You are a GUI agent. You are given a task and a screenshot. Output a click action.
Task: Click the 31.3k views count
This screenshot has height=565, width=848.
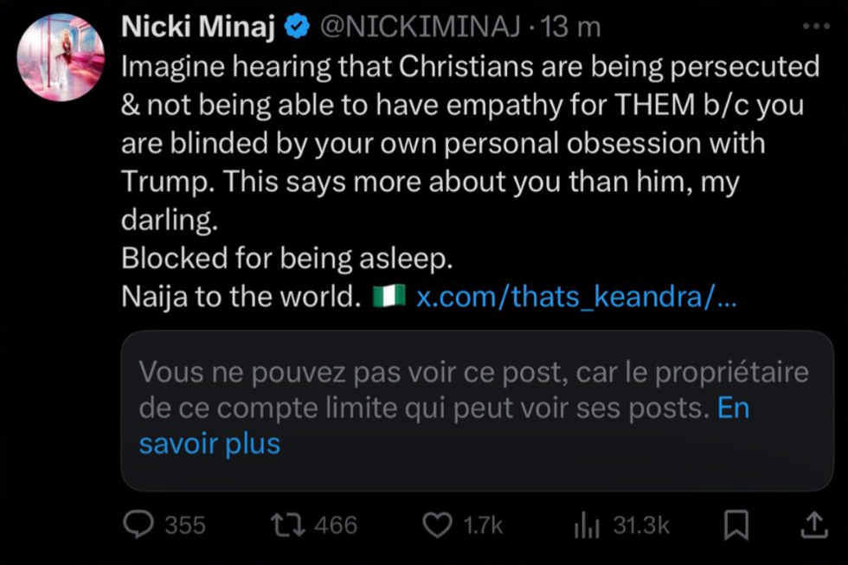[x=640, y=525]
